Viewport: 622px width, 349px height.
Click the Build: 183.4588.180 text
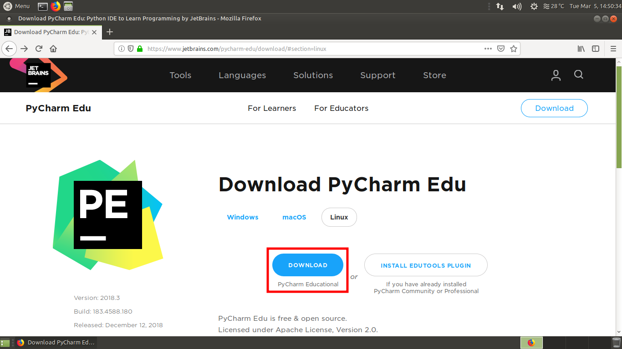[x=103, y=312]
